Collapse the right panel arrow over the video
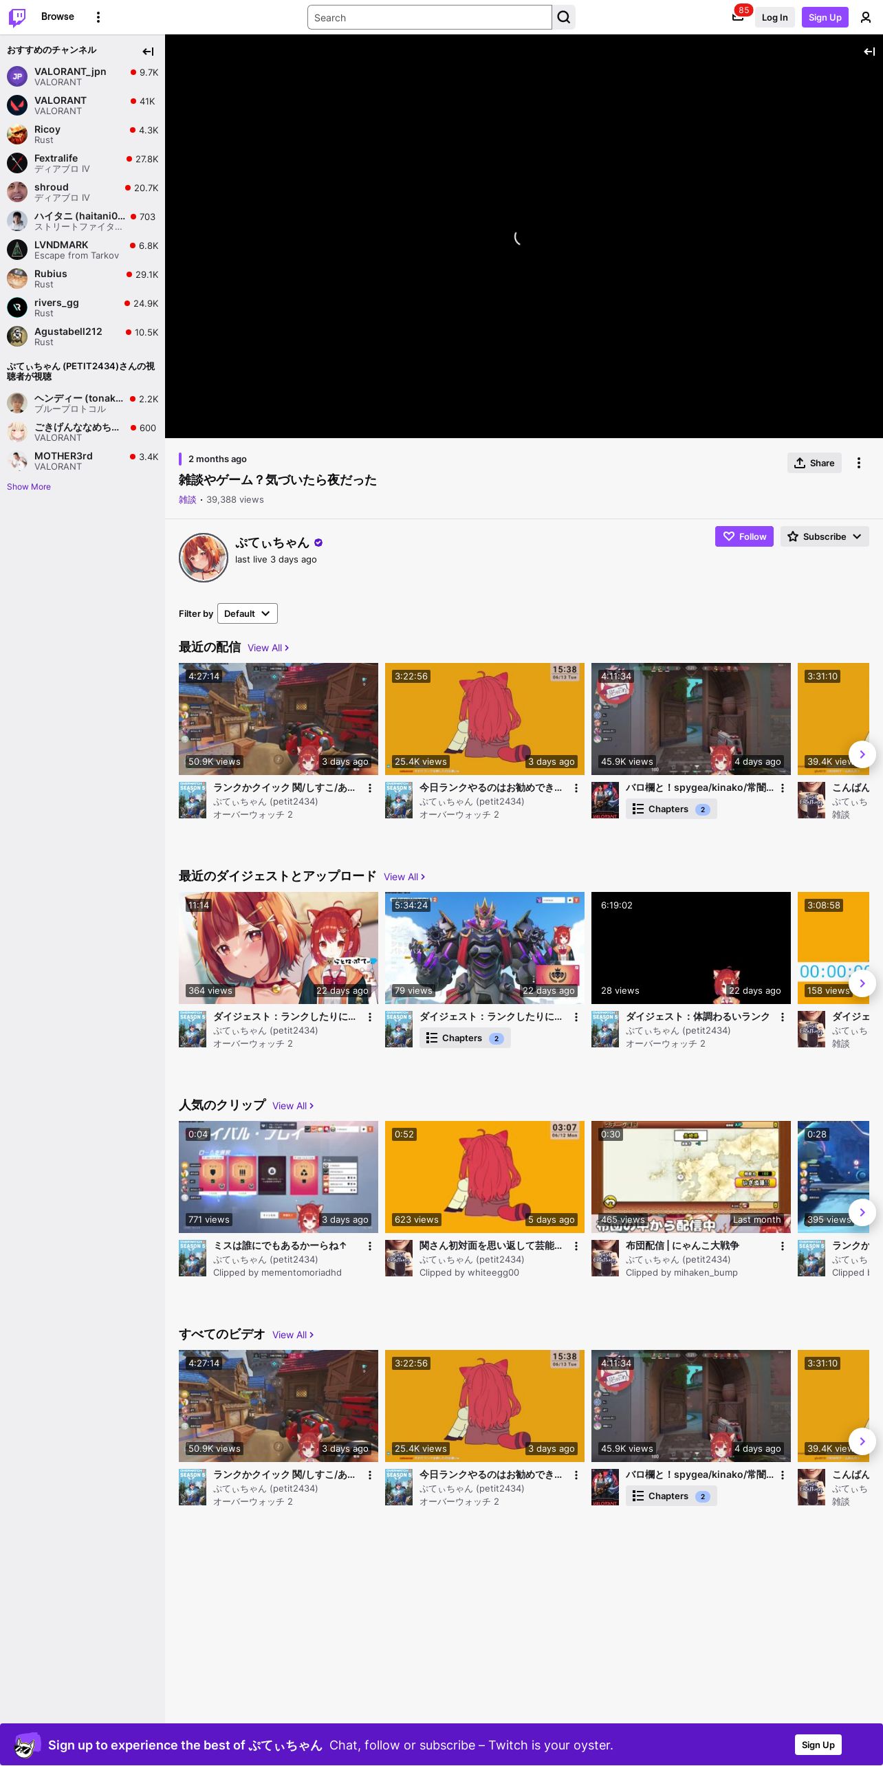Viewport: 883px width, 1766px height. [x=869, y=52]
